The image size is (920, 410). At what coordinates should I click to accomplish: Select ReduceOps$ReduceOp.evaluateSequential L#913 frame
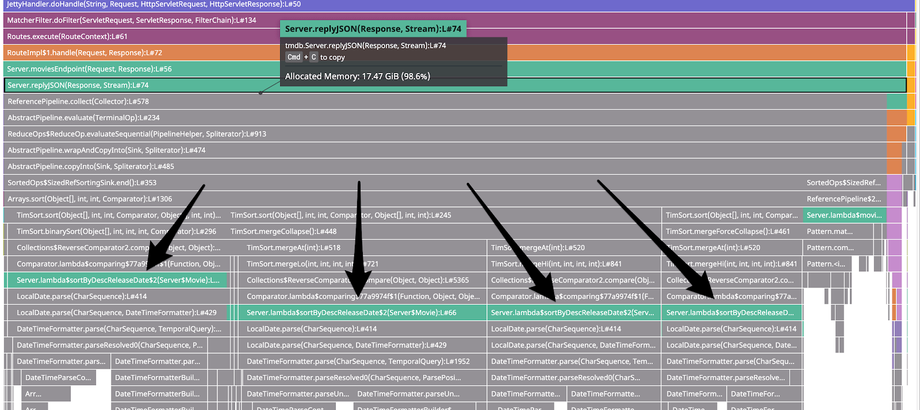(445, 134)
